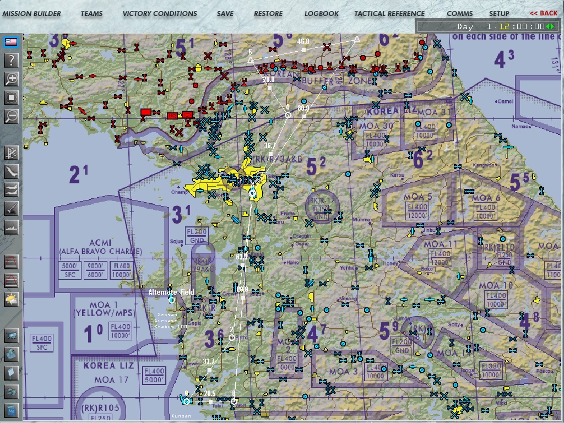This screenshot has width=564, height=423.
Task: Open the Mission Builder menu
Action: point(31,14)
